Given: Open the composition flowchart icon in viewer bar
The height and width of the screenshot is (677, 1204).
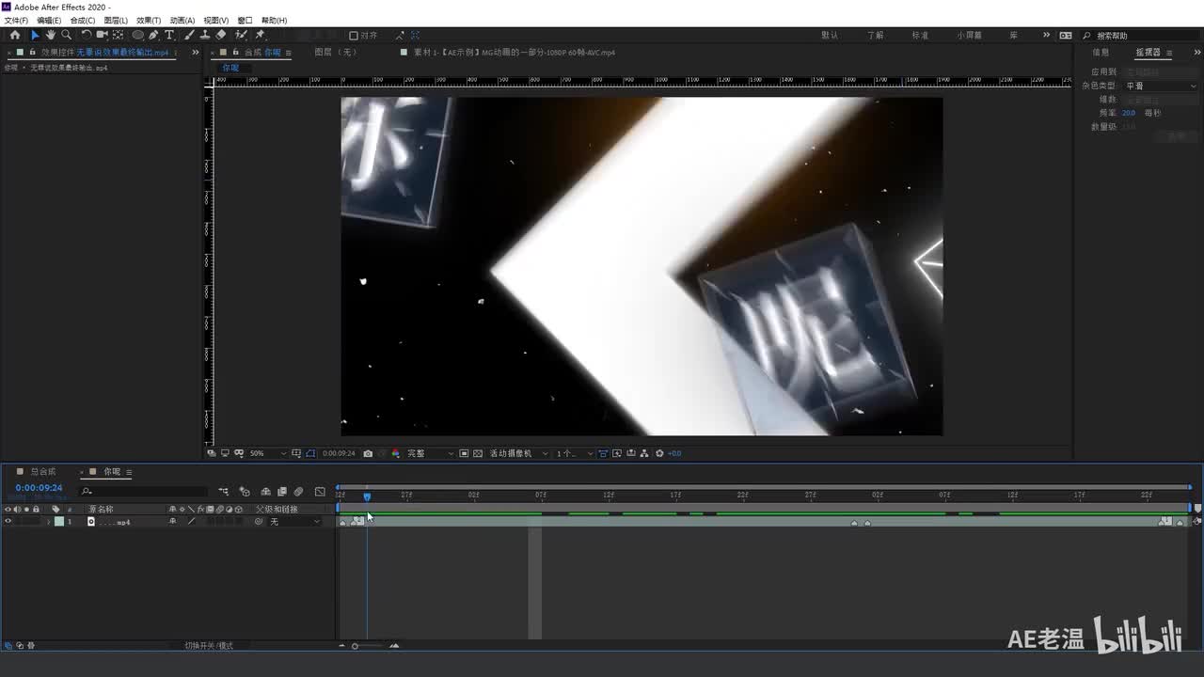Looking at the screenshot, I should 644,453.
